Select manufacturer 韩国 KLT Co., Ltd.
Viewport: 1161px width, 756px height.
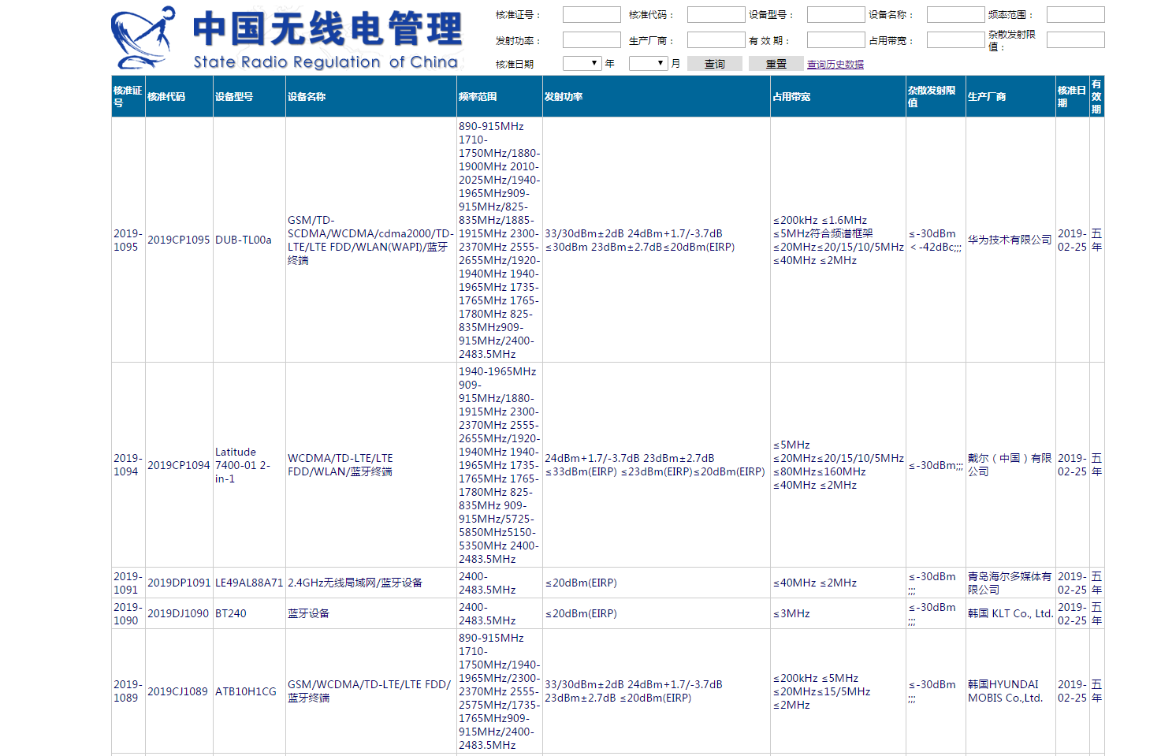pos(1010,613)
